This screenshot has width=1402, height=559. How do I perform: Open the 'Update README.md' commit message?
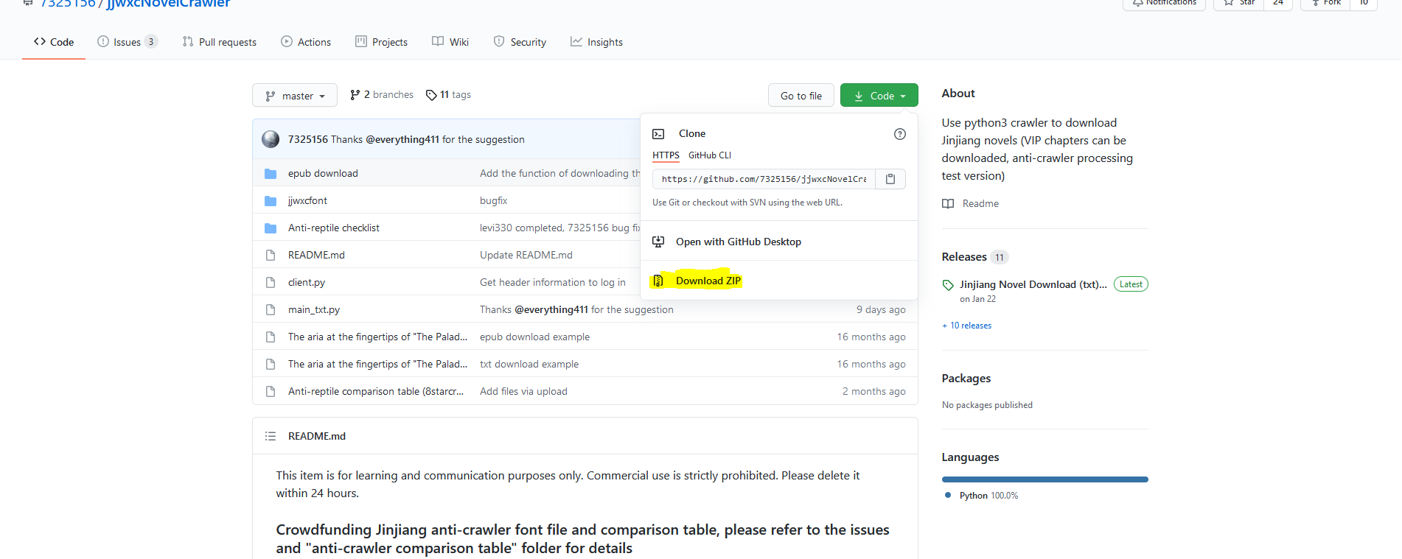[x=526, y=256]
